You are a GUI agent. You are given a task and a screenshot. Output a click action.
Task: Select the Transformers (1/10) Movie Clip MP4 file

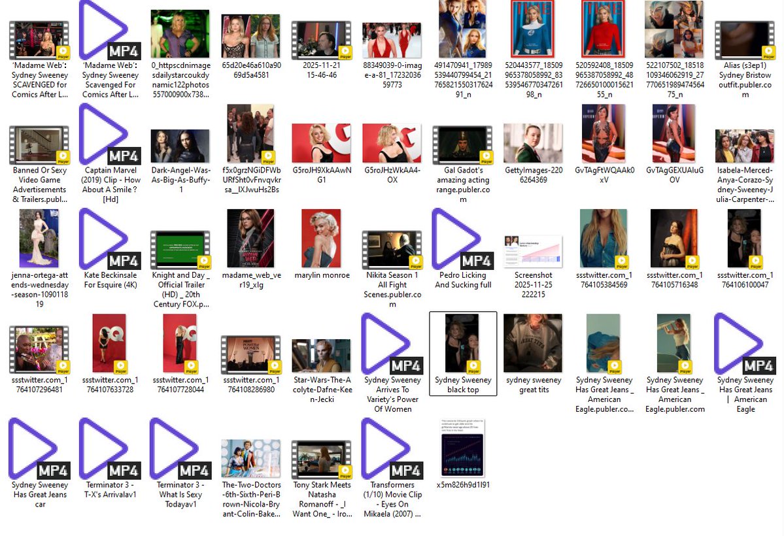point(392,450)
